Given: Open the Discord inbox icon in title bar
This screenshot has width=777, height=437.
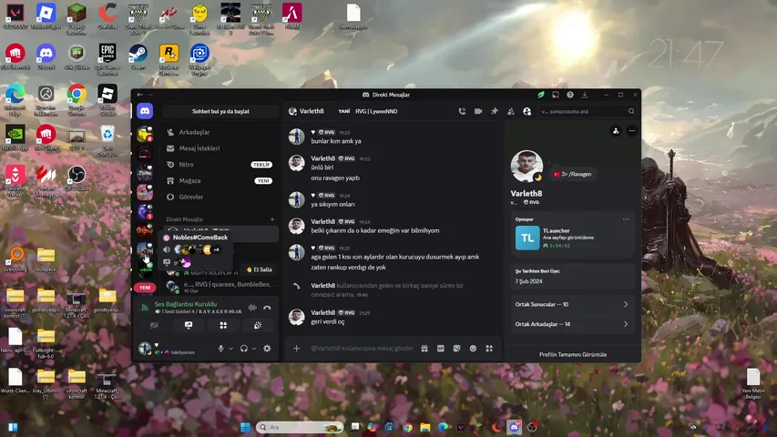Looking at the screenshot, I should tap(556, 95).
